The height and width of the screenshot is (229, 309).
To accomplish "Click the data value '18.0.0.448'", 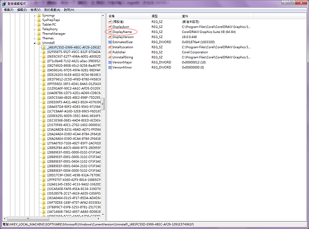I will click(x=189, y=37).
